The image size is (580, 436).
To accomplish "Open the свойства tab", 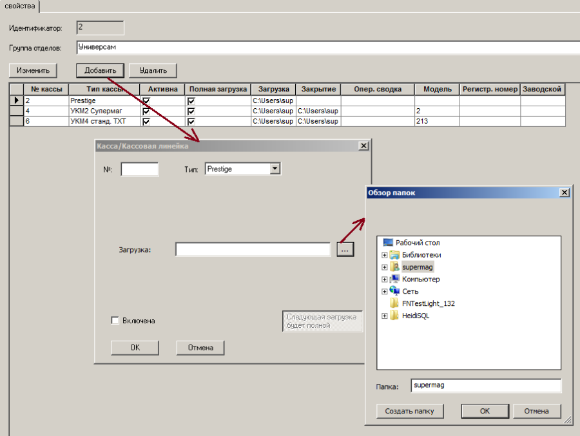I will (x=19, y=6).
